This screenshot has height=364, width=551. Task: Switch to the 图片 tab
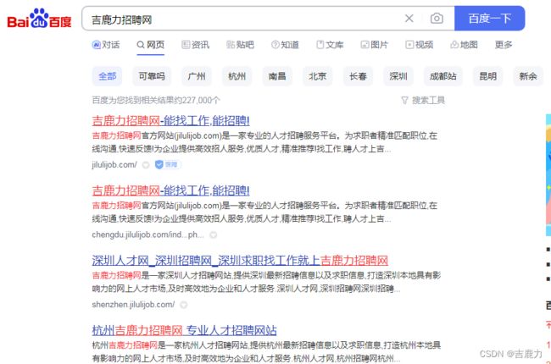375,45
